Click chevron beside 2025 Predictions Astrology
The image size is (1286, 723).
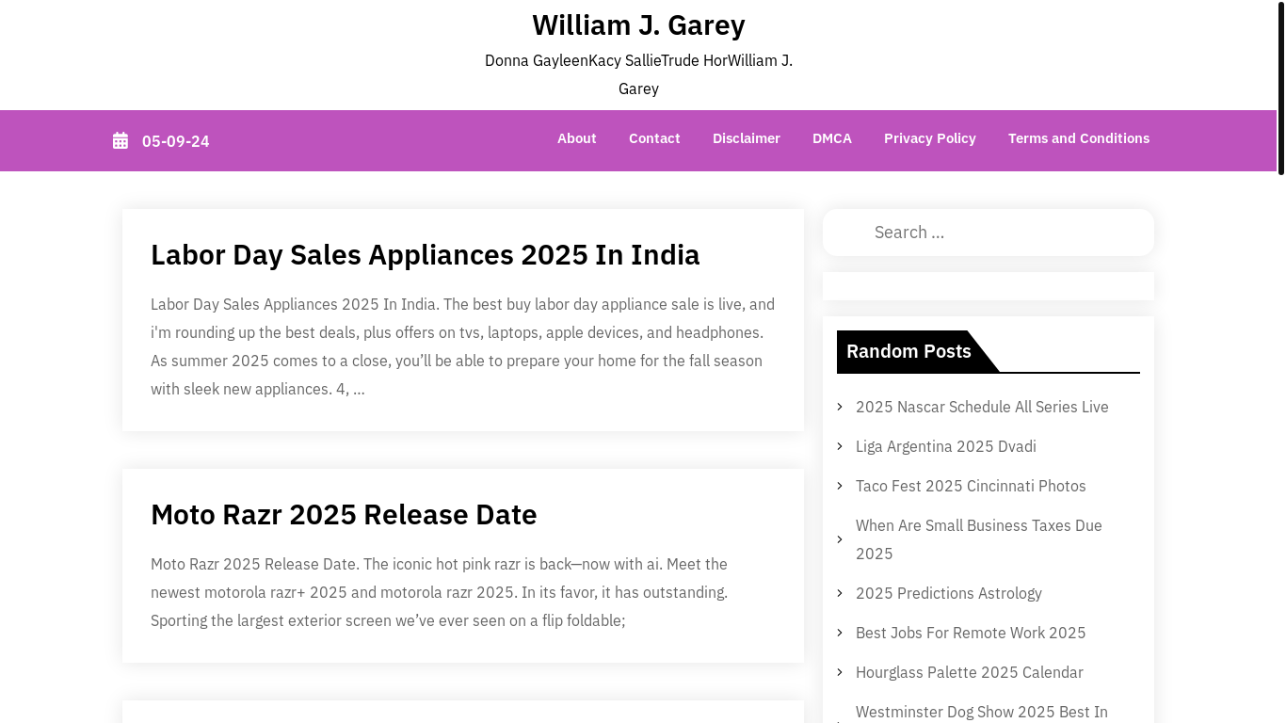click(840, 593)
